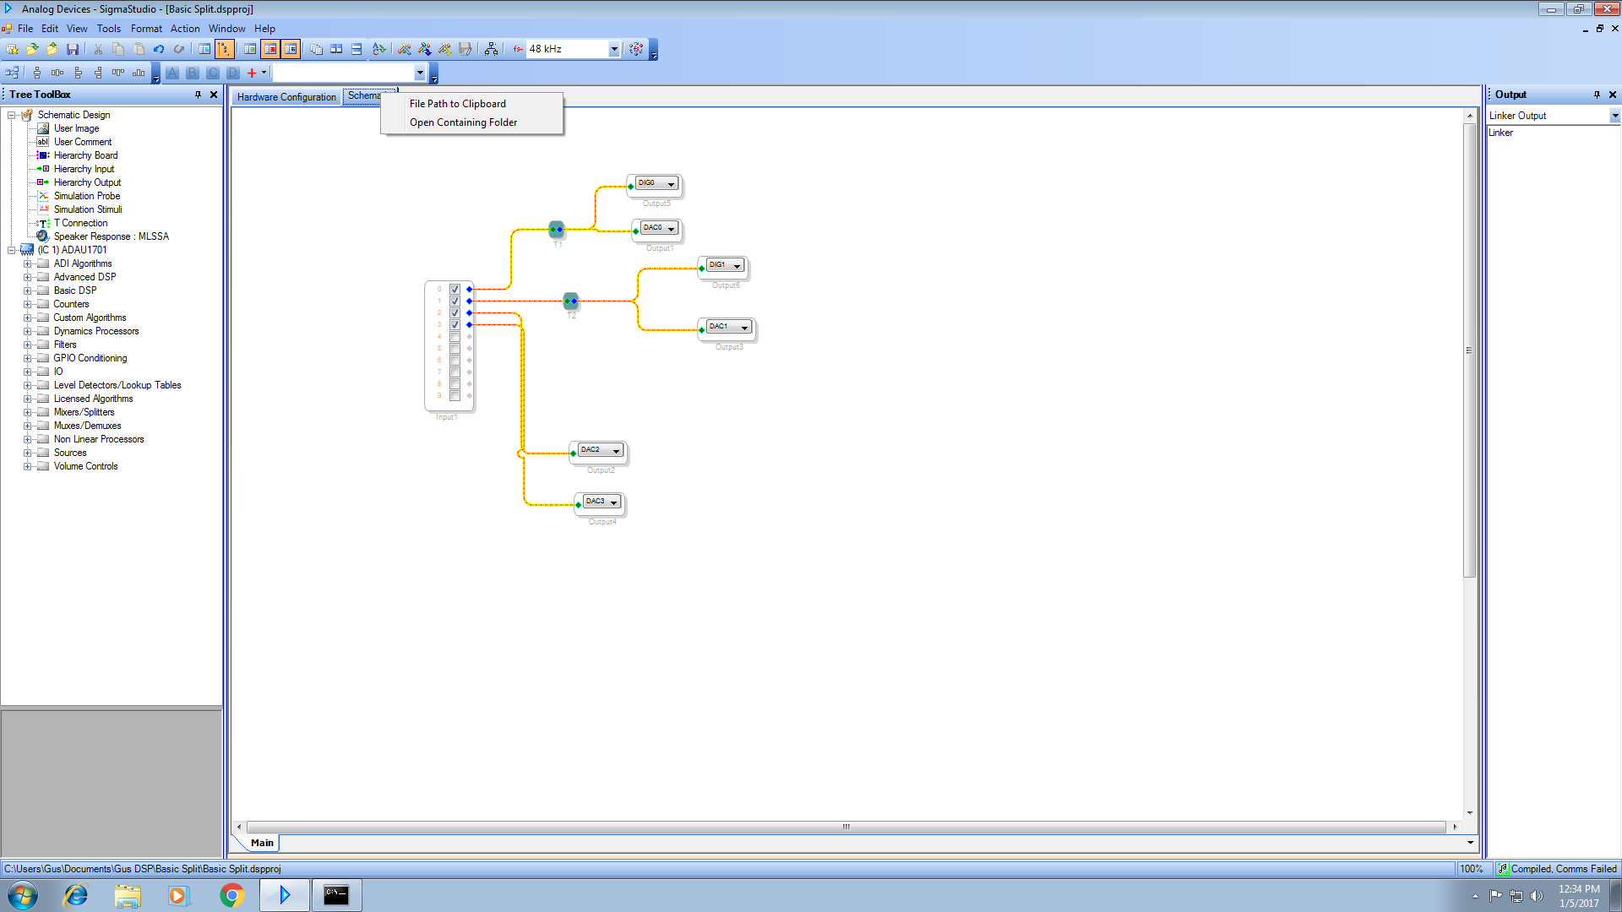
Task: Pin the Tree ToolBox panel
Action: pyautogui.click(x=199, y=95)
